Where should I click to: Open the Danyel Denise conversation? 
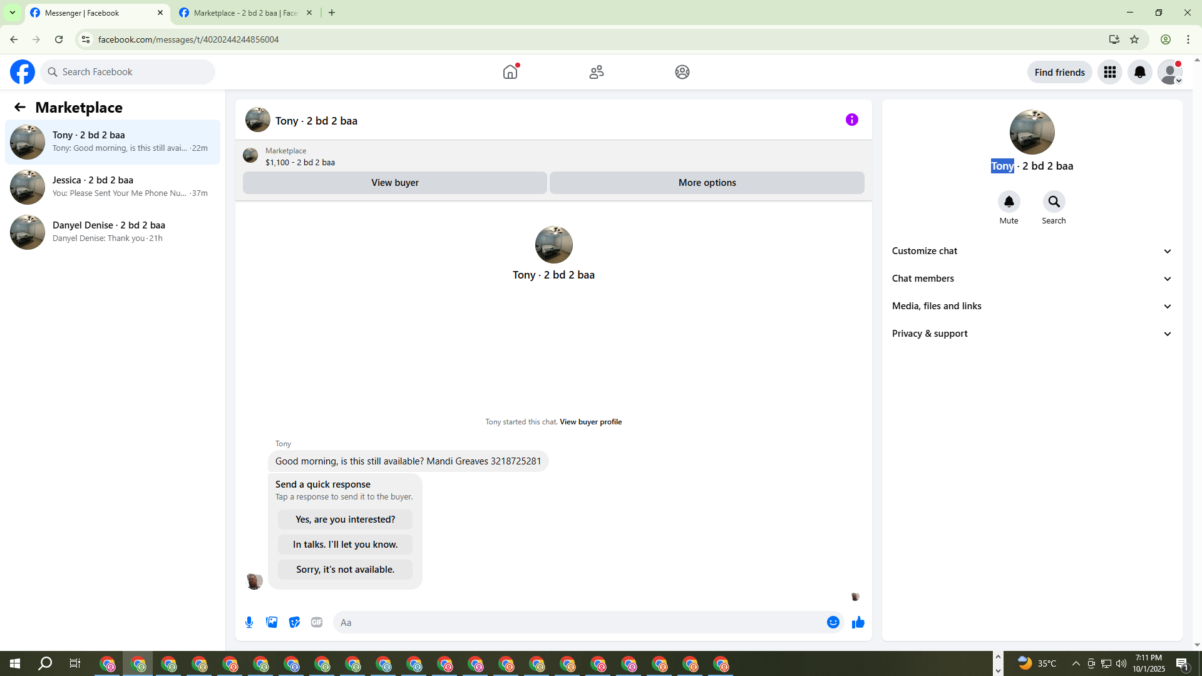coord(113,232)
